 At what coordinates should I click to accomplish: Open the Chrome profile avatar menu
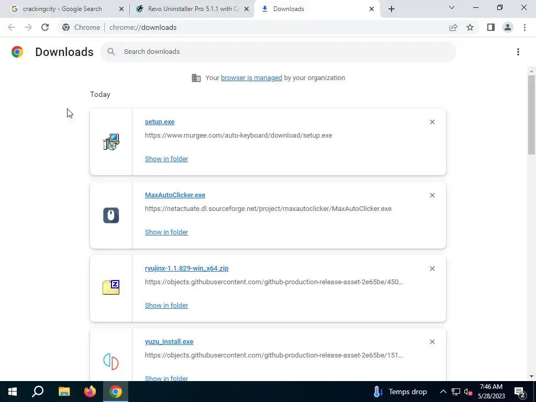pyautogui.click(x=508, y=27)
